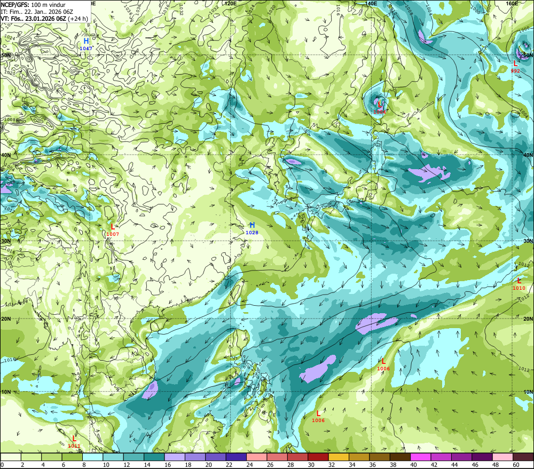Click the L 992 low pressure marker
This screenshot has height=469, width=534.
[515, 67]
